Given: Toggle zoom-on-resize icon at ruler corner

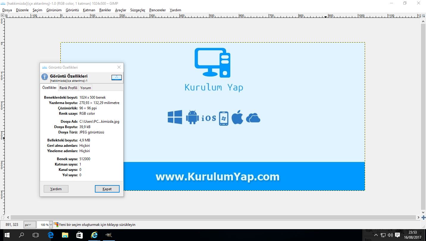Looking at the screenshot, I should [x=423, y=15].
